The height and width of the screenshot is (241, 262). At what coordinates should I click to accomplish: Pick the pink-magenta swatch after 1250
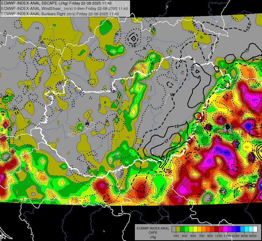pos(221,229)
